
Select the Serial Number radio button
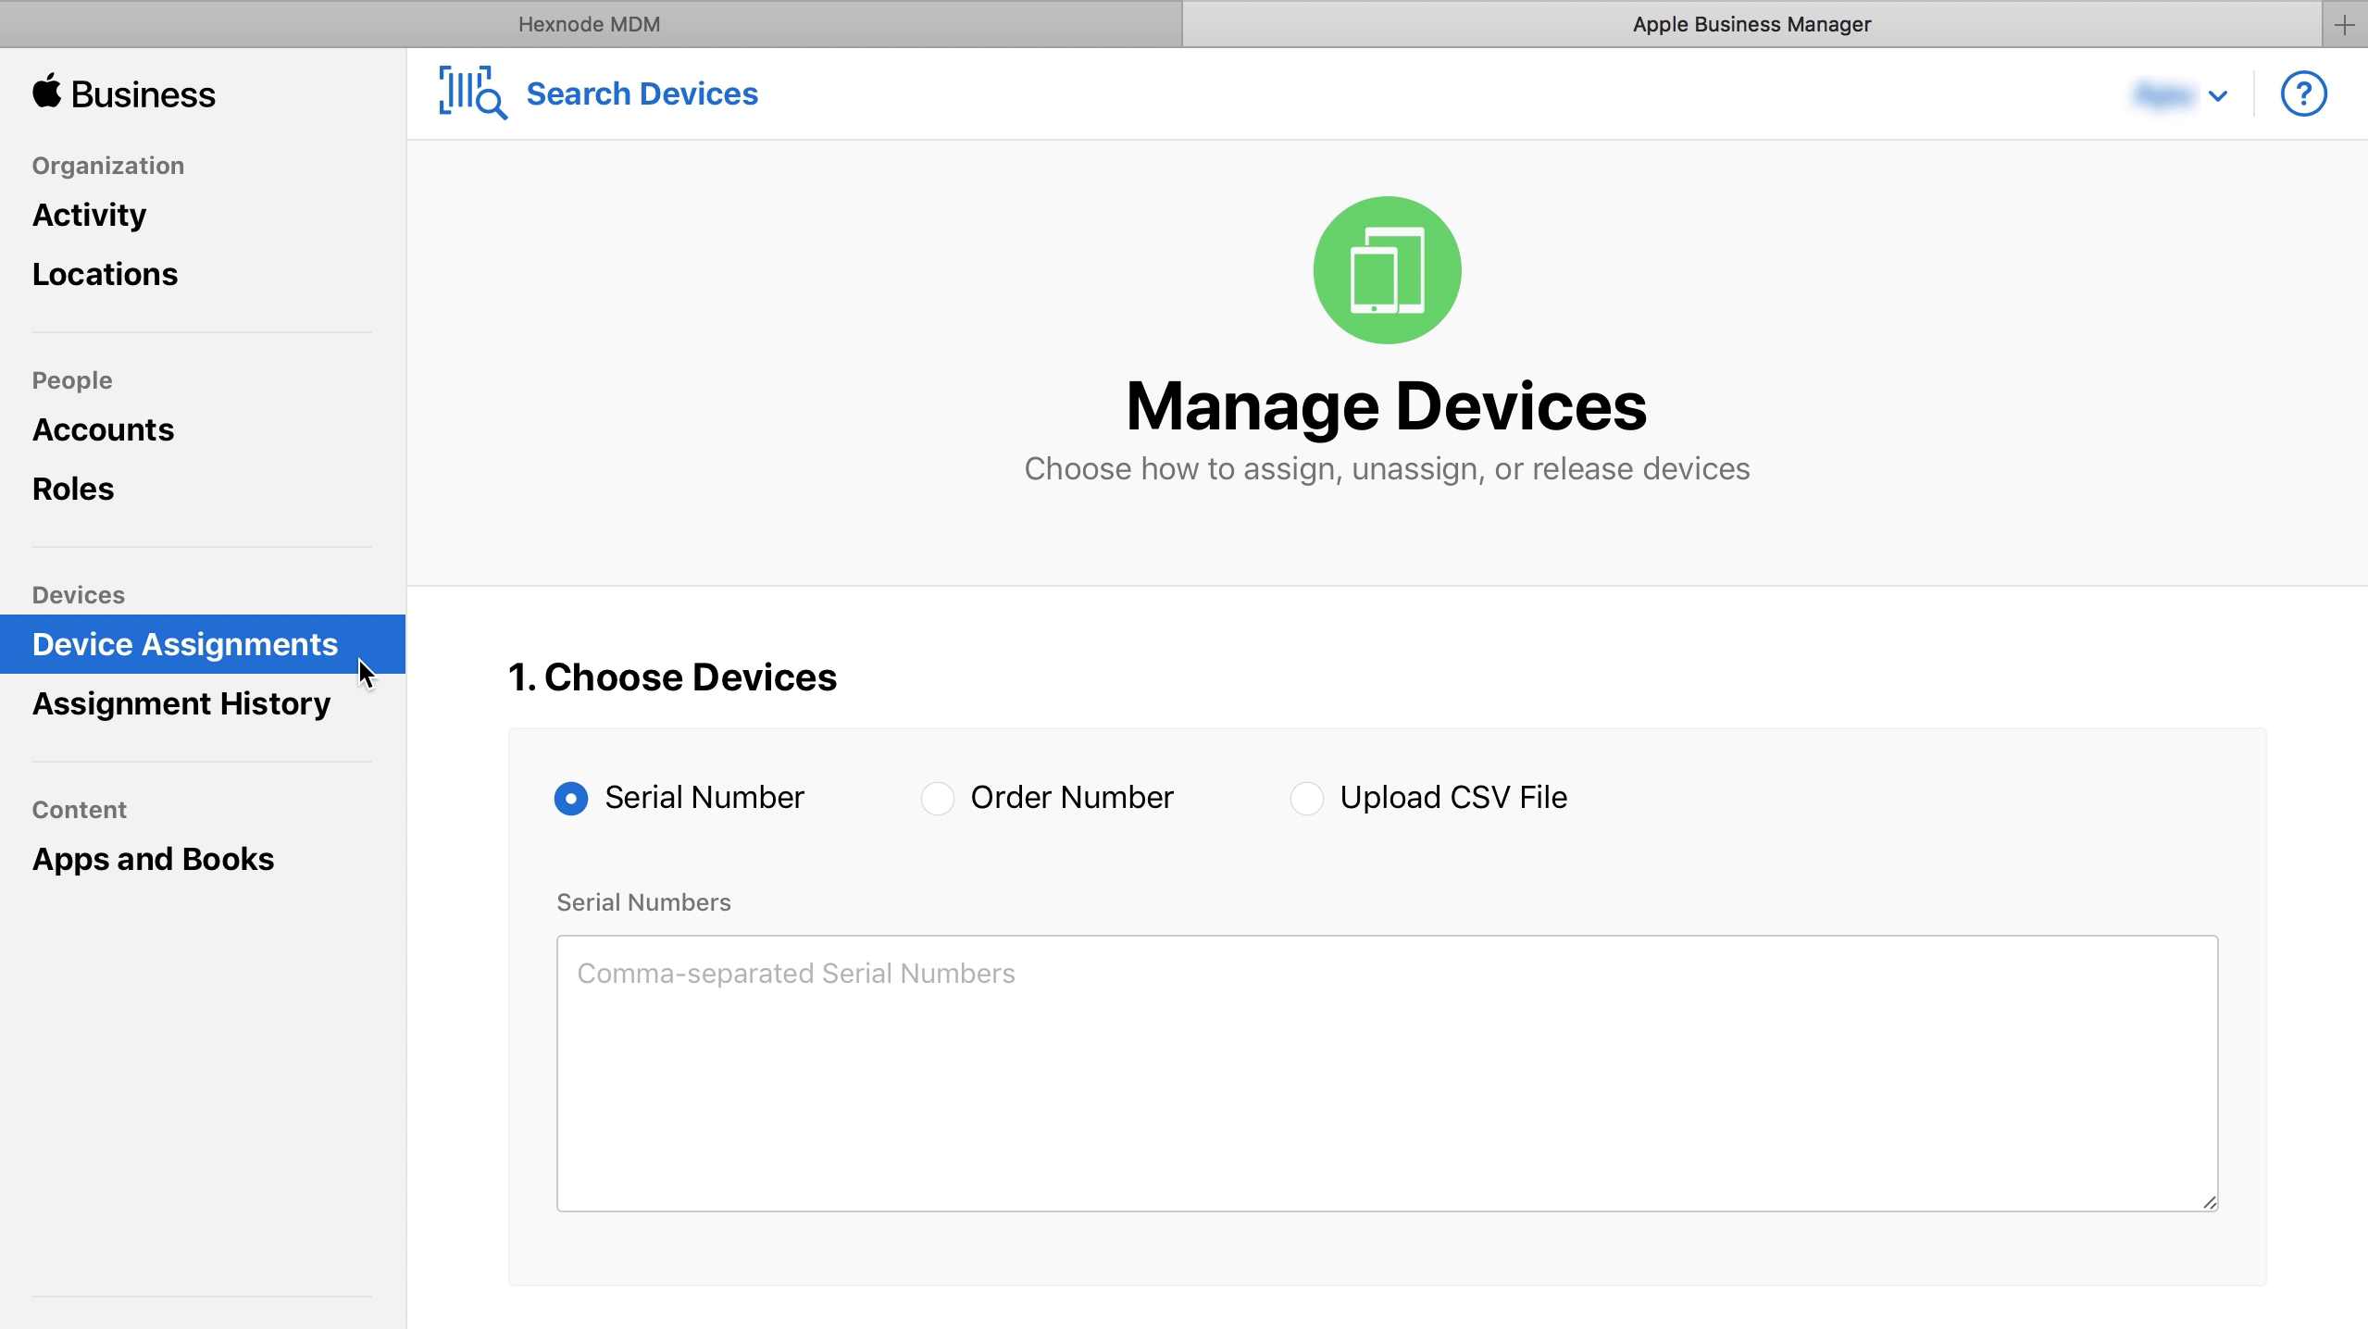click(x=571, y=798)
